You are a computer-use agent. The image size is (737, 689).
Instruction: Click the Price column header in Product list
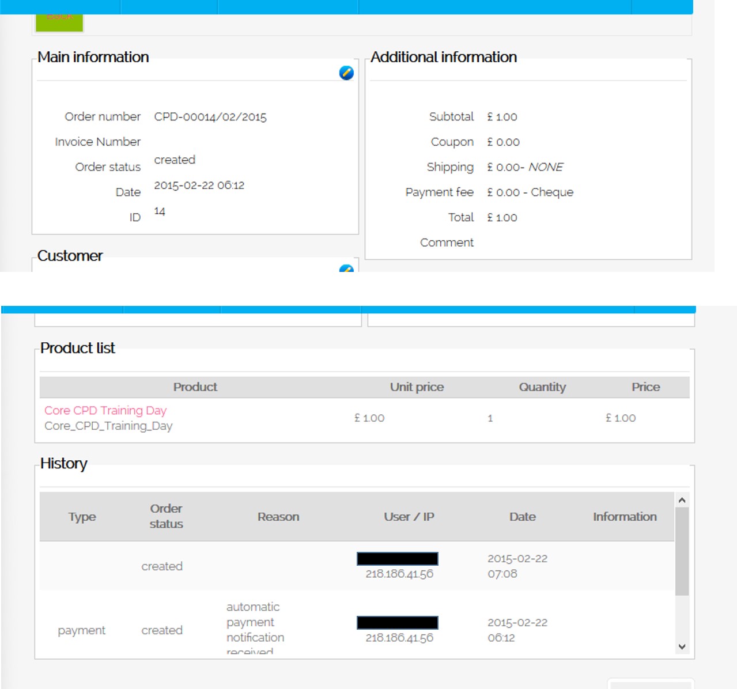tap(645, 387)
